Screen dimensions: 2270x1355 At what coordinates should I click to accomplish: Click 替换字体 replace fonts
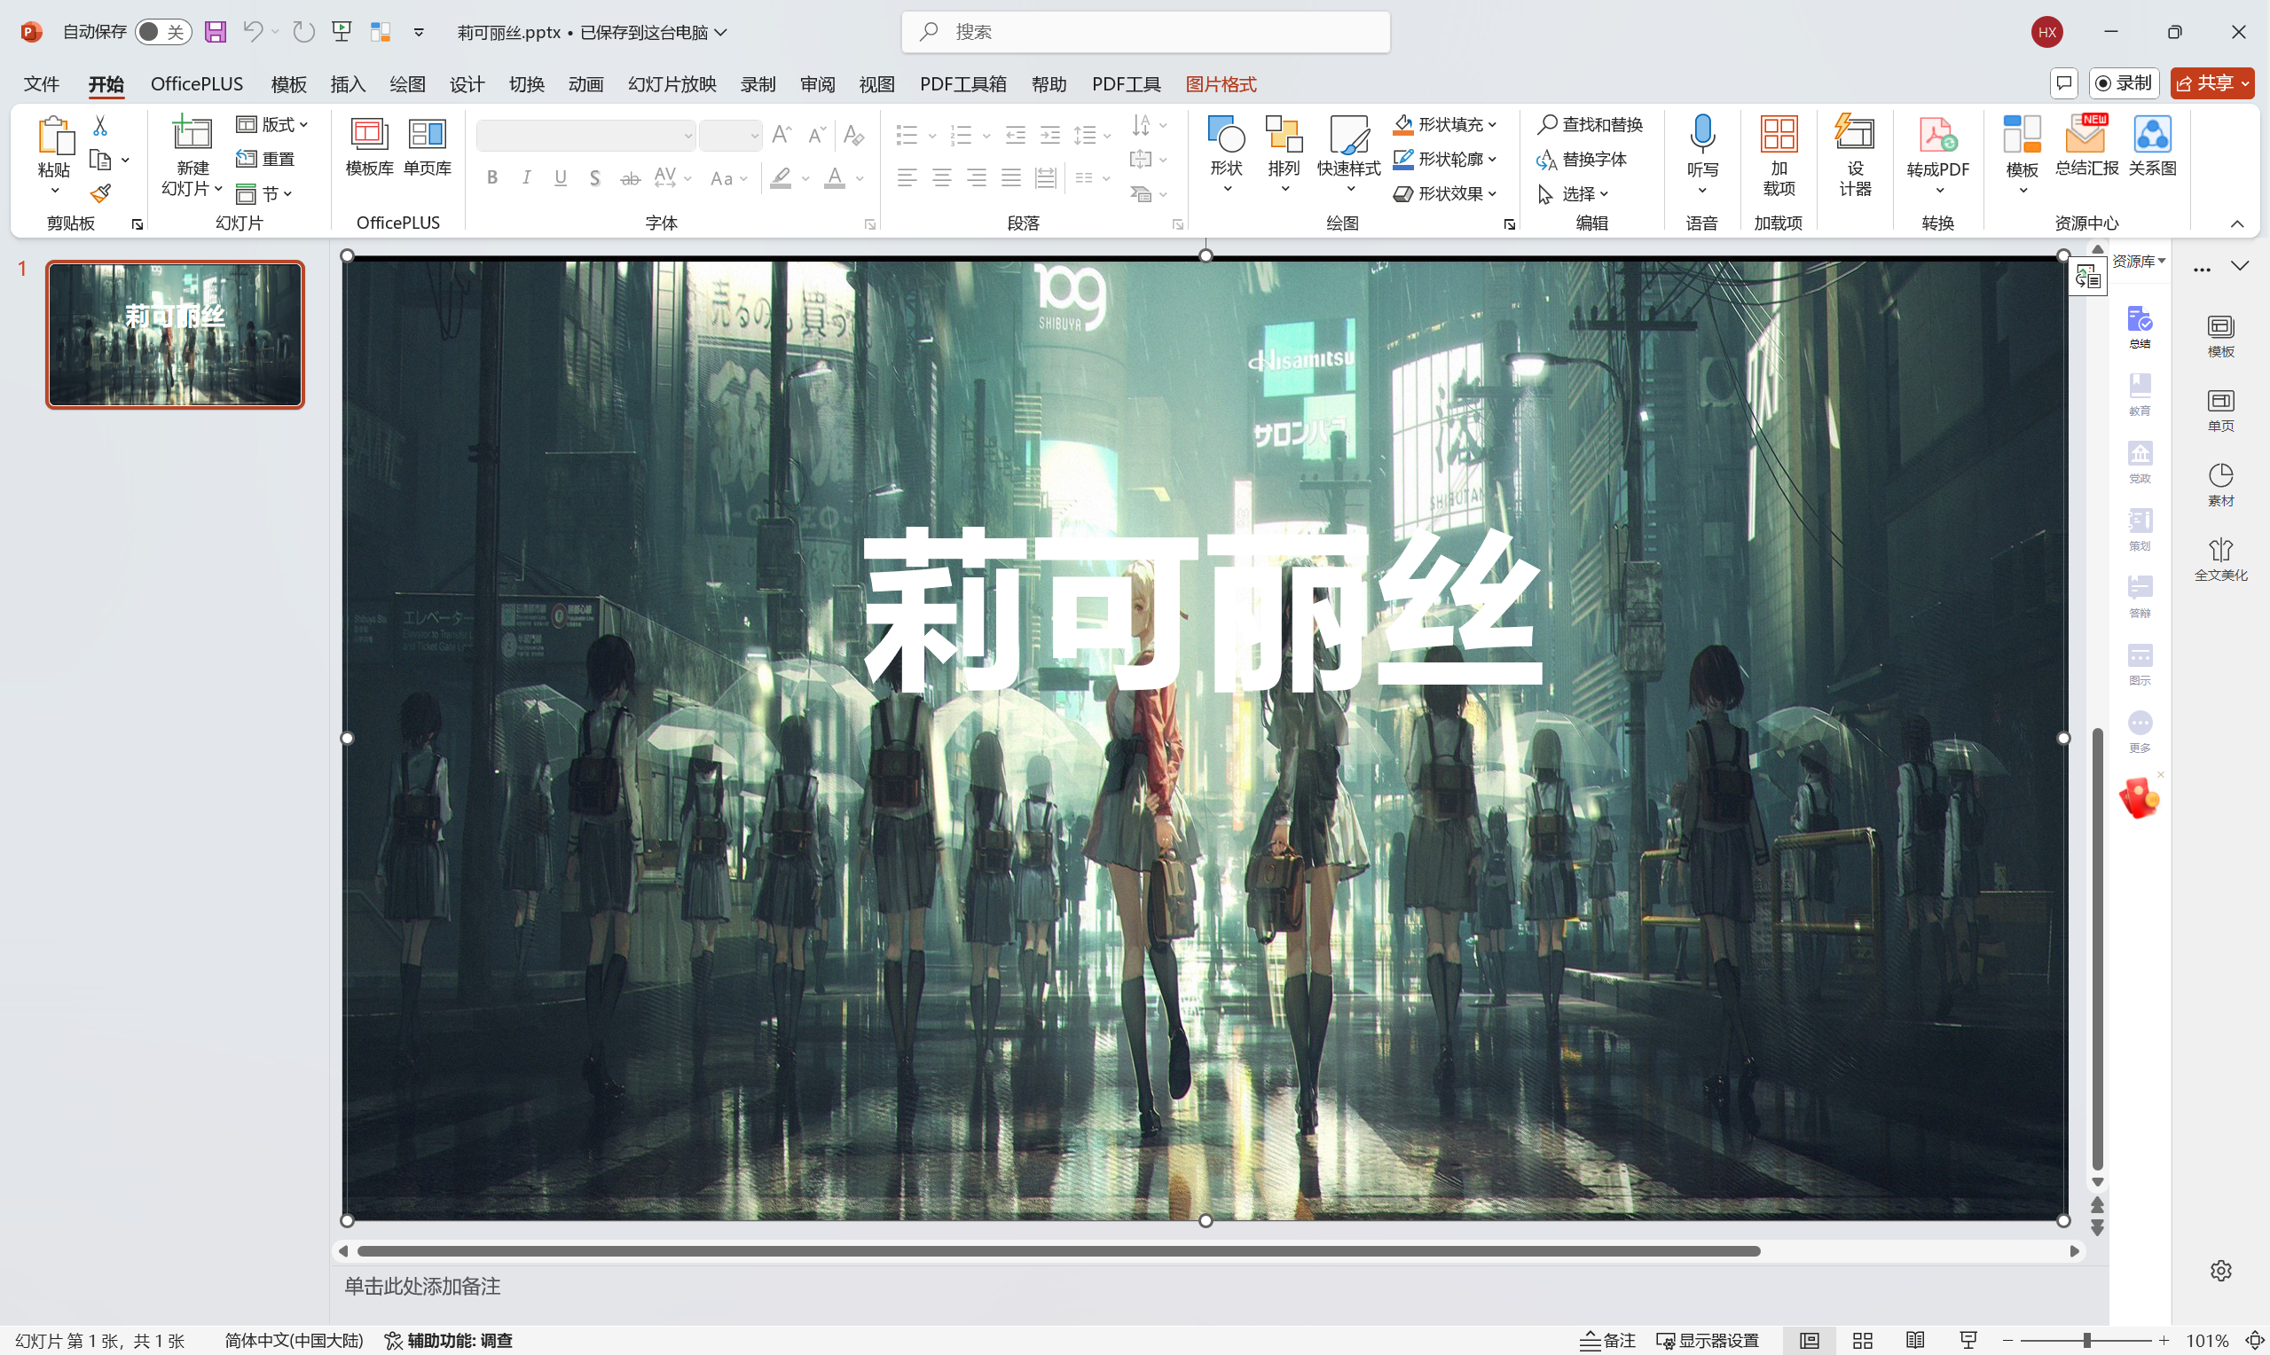point(1582,159)
